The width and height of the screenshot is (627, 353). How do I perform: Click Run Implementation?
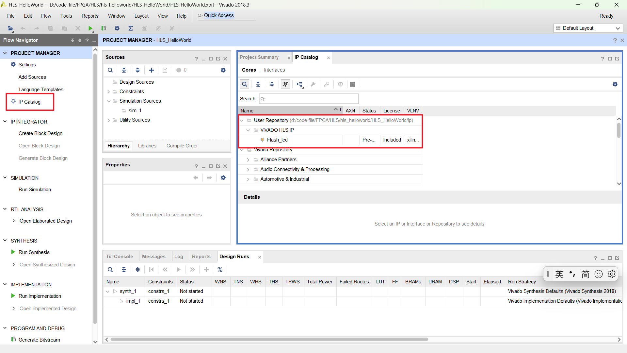tap(40, 296)
